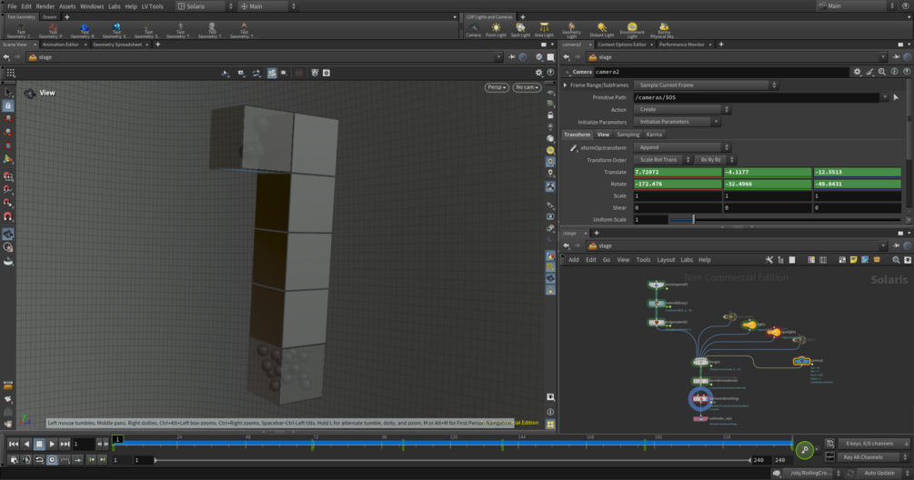Switch to the Geometry Spreadsheet tab
Image resolution: width=914 pixels, height=480 pixels.
pos(117,45)
